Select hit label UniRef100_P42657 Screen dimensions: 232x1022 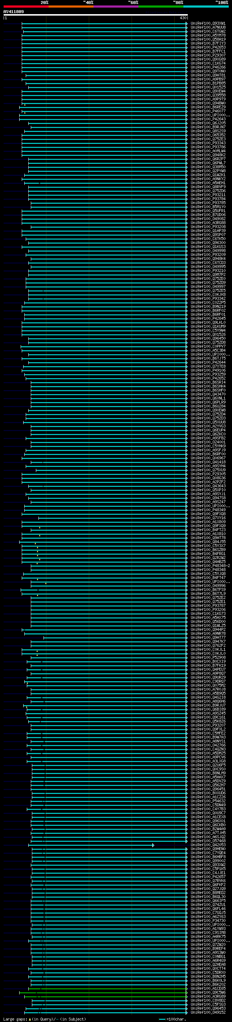click(x=208, y=877)
